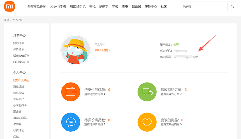
Task: Click the search magnifier icon
Action: tap(232, 6)
